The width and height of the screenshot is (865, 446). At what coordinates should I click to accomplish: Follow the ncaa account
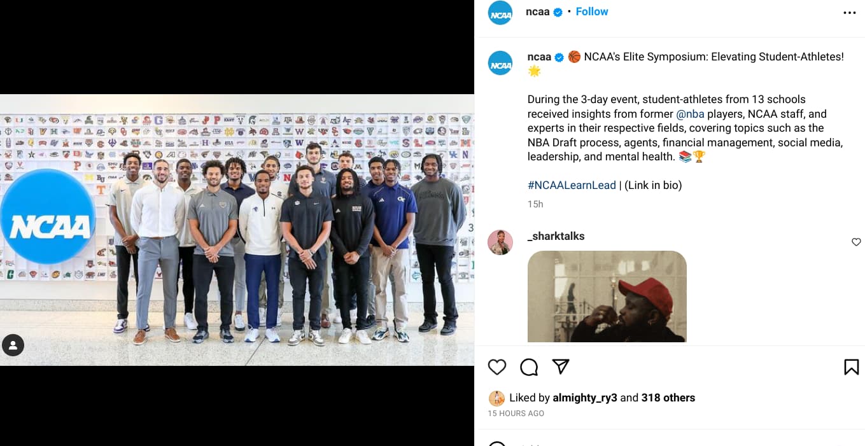pyautogui.click(x=592, y=11)
